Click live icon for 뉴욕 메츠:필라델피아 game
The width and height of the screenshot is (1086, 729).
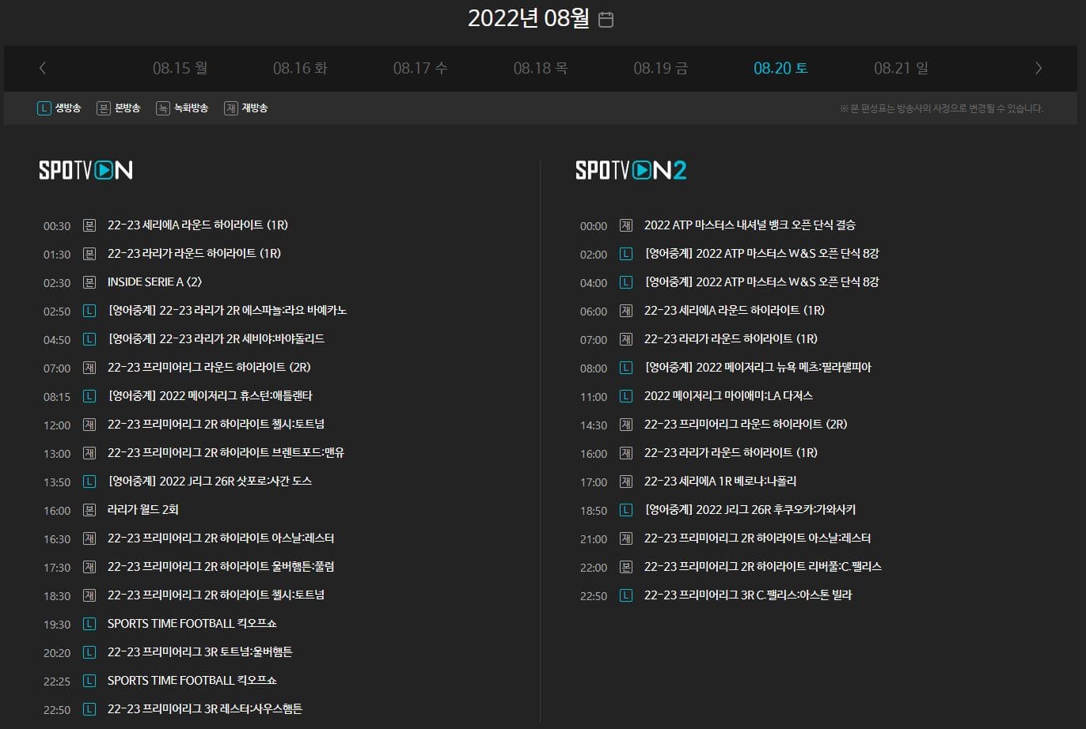click(626, 368)
